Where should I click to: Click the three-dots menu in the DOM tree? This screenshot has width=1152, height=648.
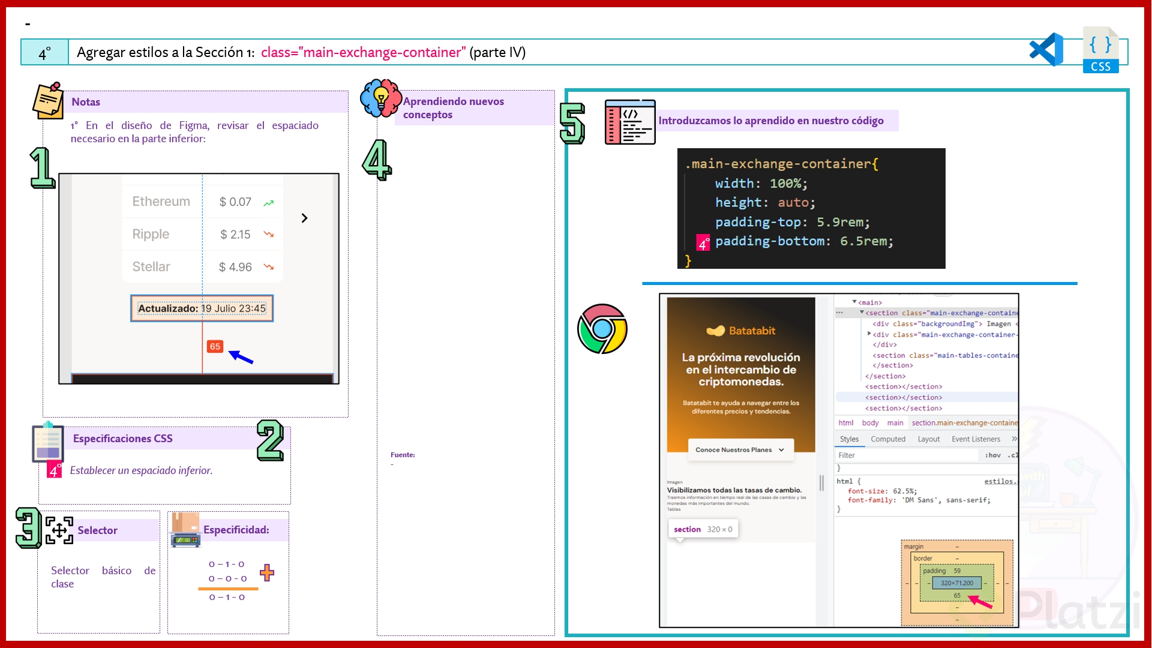[x=839, y=313]
